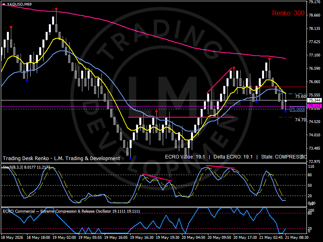Select the cyan dashed line at 75.60
Image resolution: width=323 pixels, height=242 pixels.
(293, 94)
